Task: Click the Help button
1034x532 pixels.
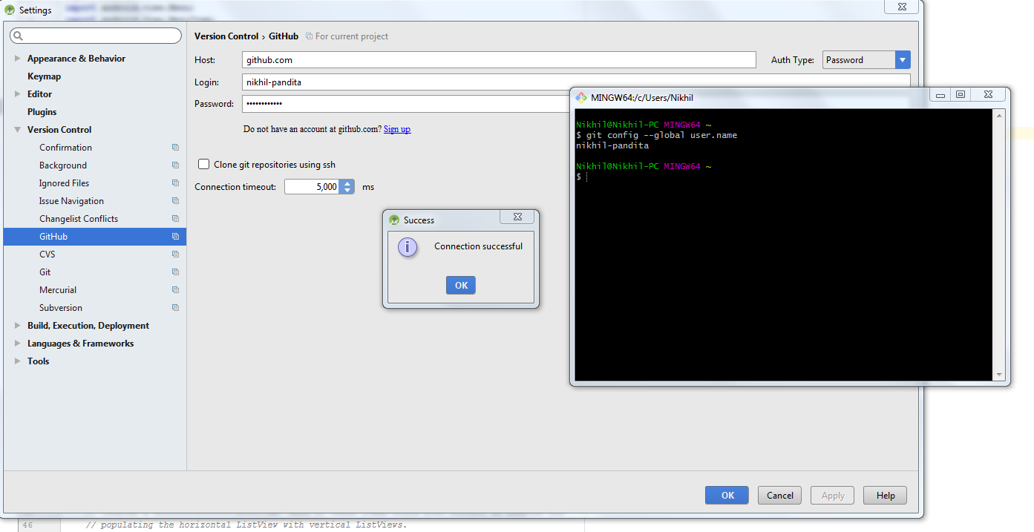Action: [x=886, y=496]
